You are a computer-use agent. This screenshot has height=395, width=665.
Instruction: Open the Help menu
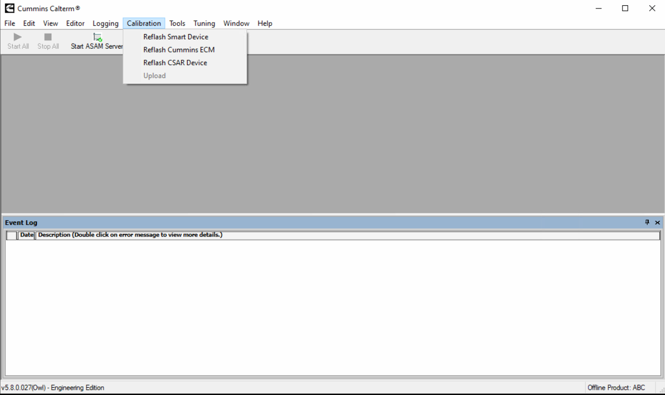tap(265, 24)
